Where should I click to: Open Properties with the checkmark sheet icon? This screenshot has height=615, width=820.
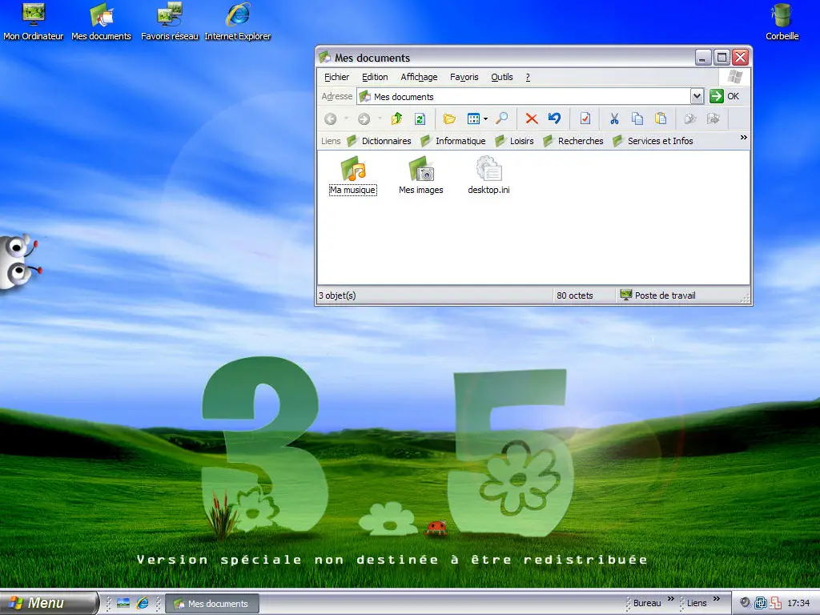coord(585,119)
